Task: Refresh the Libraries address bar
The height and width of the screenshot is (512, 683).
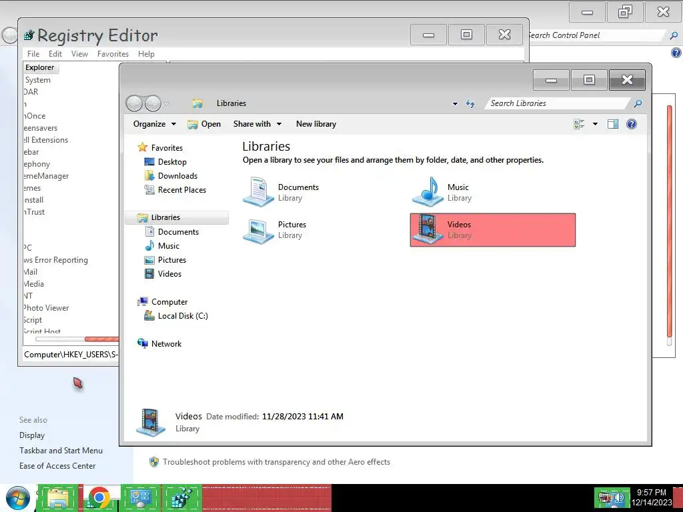Action: tap(470, 103)
